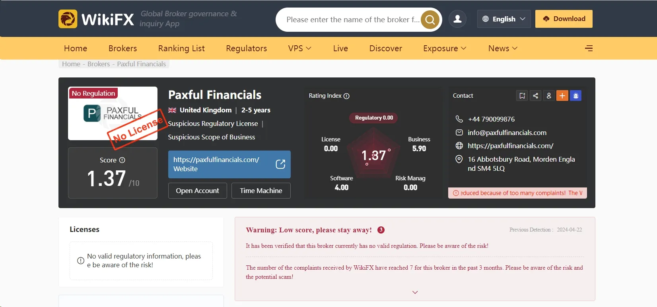Click the 2-5 years label
Screen dimensions: 657x307
256,110
